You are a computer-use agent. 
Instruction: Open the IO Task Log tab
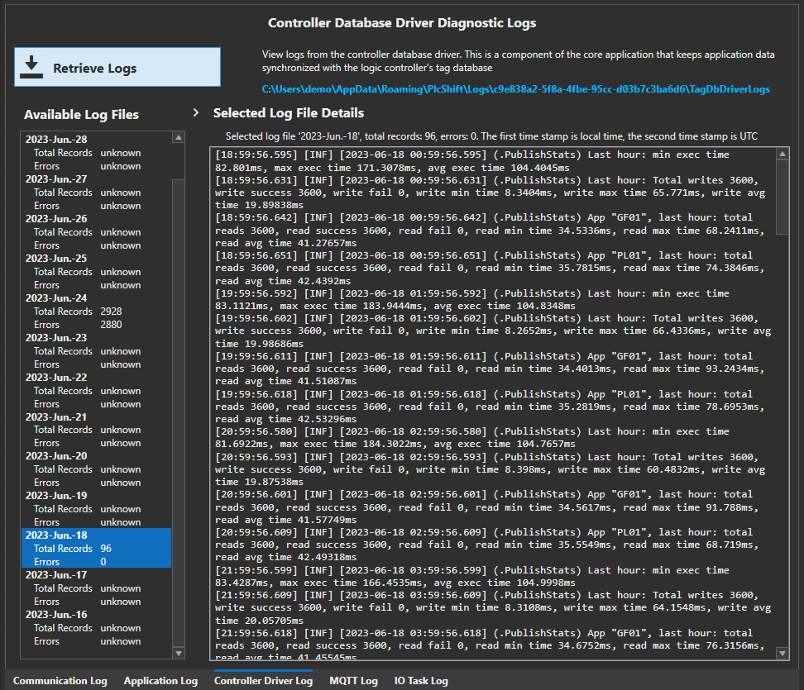coord(421,681)
